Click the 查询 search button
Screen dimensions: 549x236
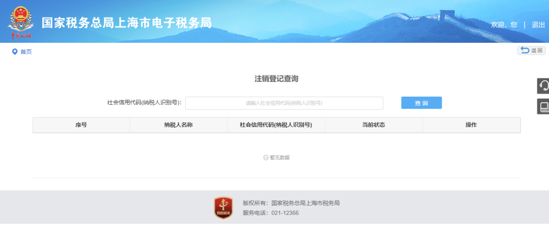click(x=421, y=103)
